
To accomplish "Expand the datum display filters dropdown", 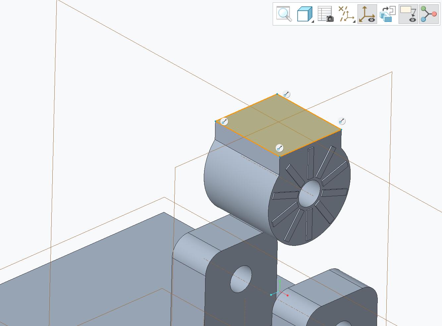I will [347, 14].
